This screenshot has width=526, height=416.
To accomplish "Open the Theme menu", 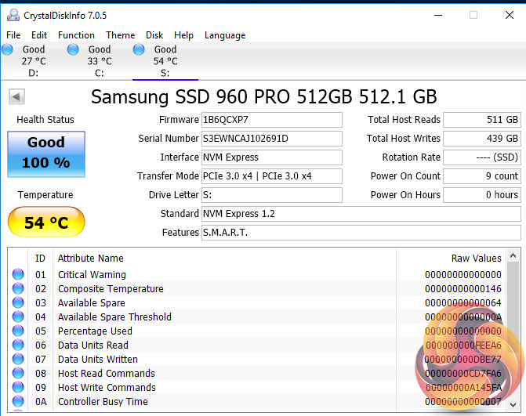I will 120,35.
